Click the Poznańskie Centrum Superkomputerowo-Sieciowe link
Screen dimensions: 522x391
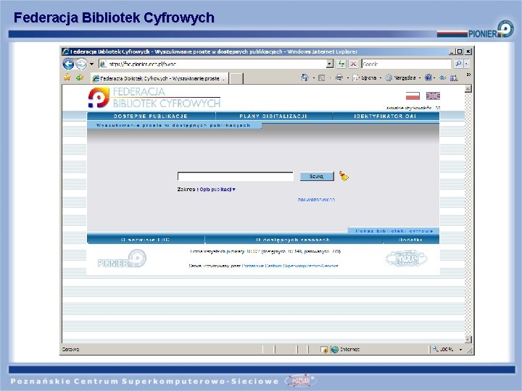tap(290, 266)
